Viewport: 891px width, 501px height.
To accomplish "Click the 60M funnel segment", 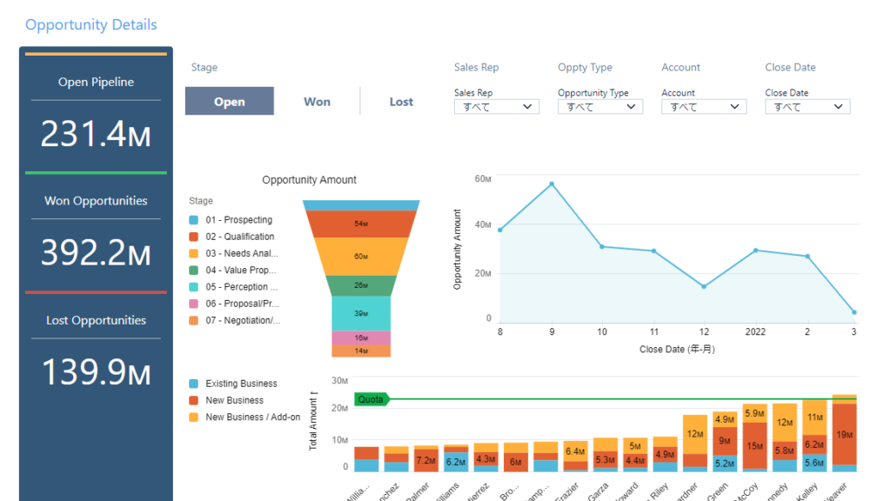I will point(361,257).
